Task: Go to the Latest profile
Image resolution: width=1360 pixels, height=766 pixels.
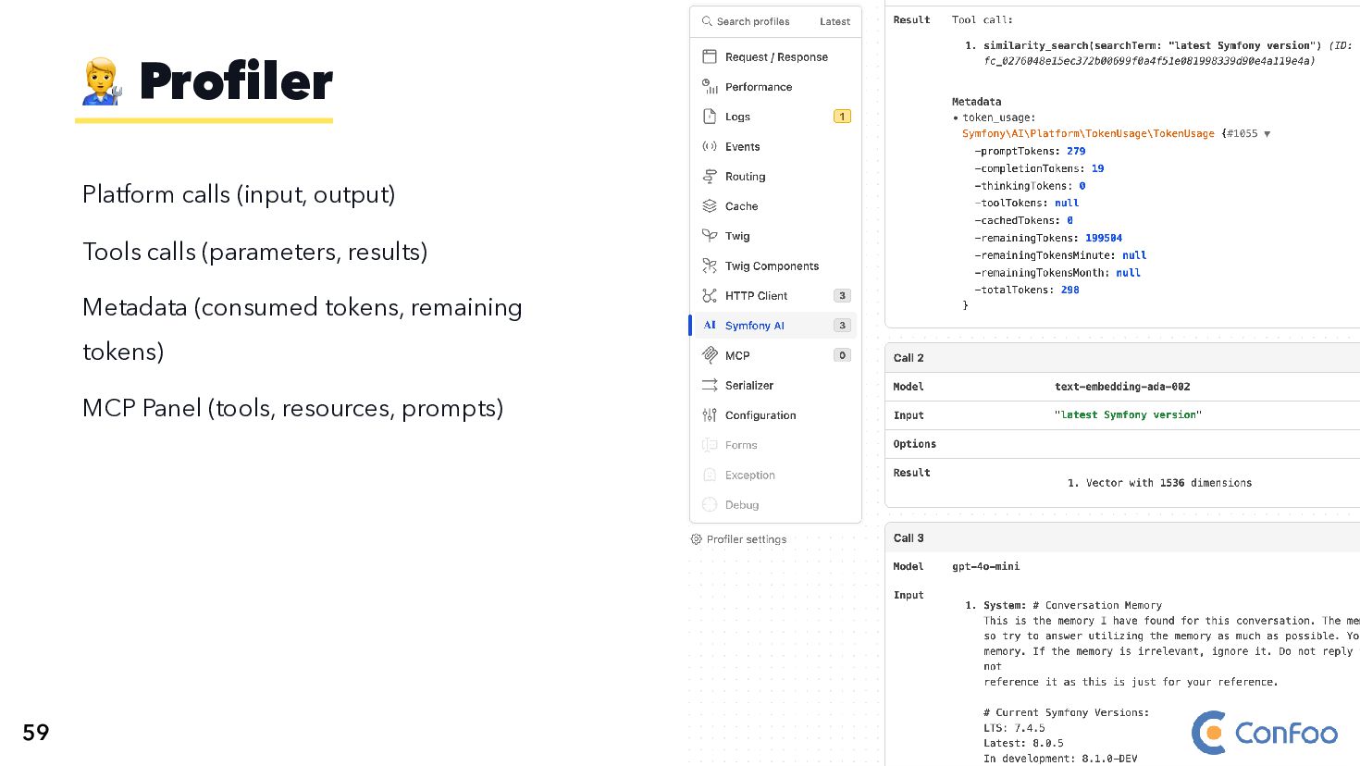Action: coord(835,21)
